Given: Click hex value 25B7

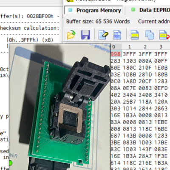Looking at the screenshot, I should coord(129,102).
